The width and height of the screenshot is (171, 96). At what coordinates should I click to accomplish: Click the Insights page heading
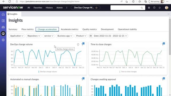[x=15, y=20]
